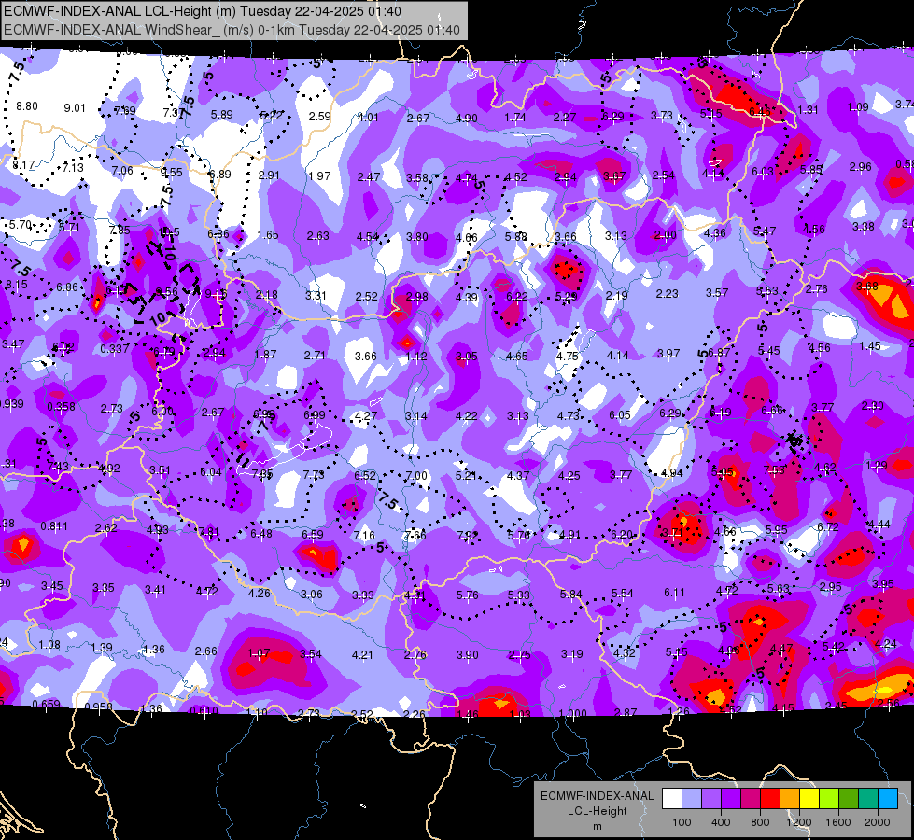Click the dark green legend swatch

point(848,799)
